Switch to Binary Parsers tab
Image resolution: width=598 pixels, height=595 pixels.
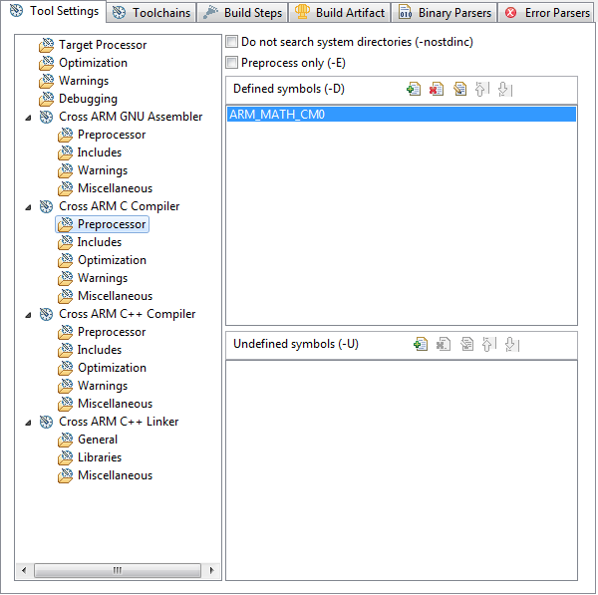(445, 13)
